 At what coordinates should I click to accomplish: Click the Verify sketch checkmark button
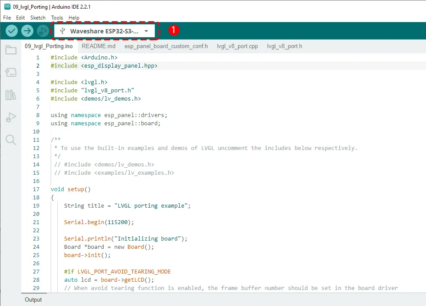coord(12,31)
